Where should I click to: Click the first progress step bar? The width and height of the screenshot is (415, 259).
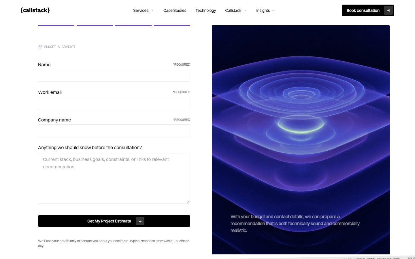point(56,25)
